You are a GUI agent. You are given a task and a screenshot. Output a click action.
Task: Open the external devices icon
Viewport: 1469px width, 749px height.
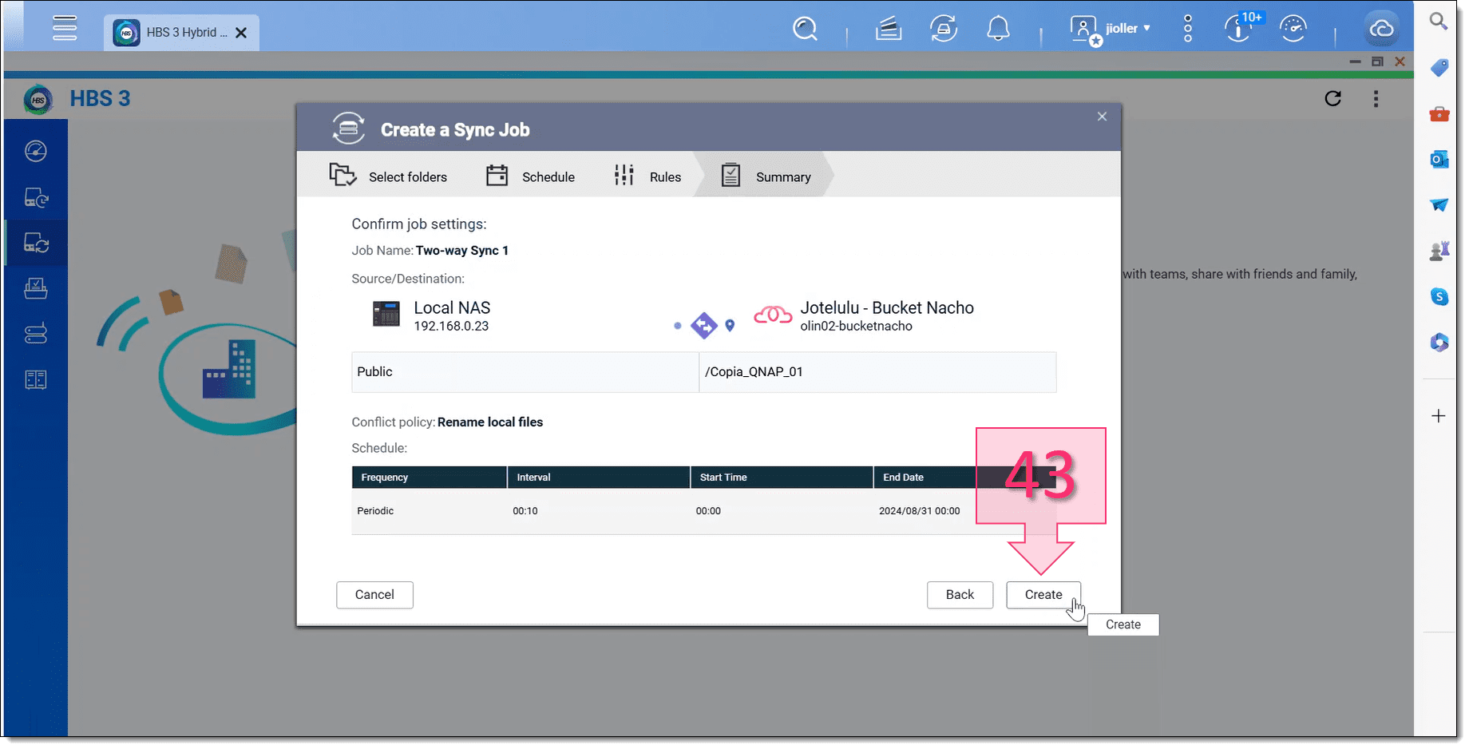coord(944,30)
